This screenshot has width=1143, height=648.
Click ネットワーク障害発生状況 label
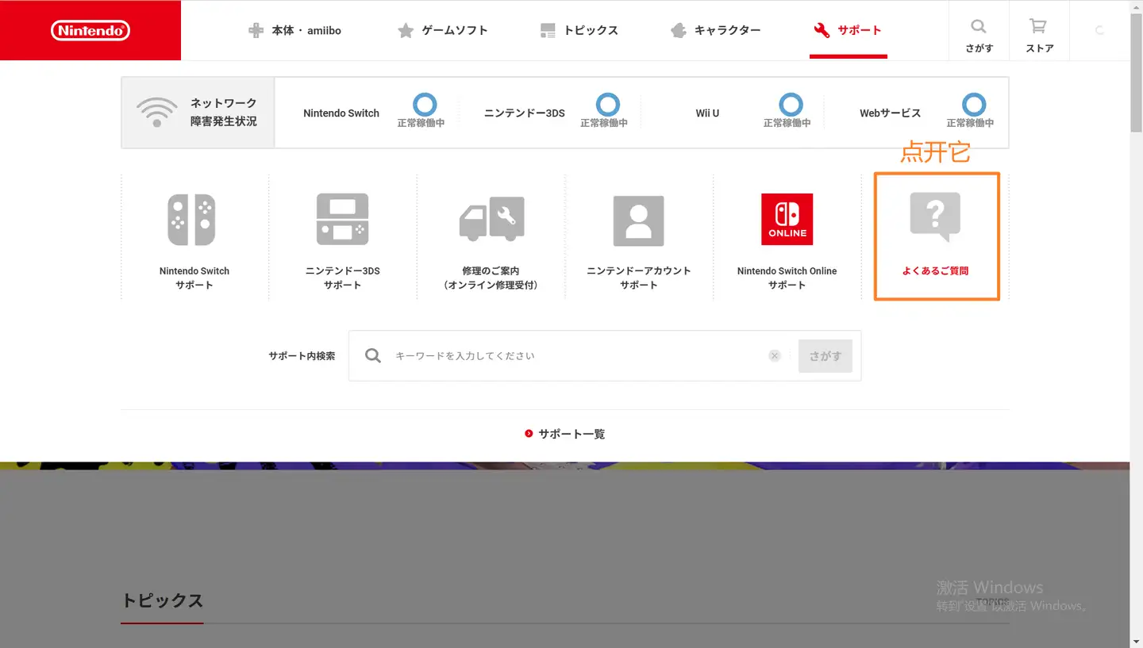click(223, 113)
